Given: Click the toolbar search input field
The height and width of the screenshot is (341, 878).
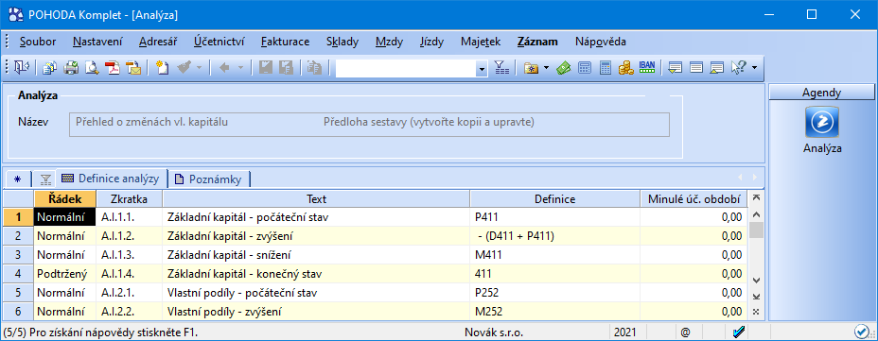Looking at the screenshot, I should (x=406, y=69).
